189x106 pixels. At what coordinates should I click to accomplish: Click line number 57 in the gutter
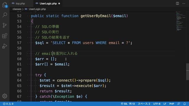(19, 43)
